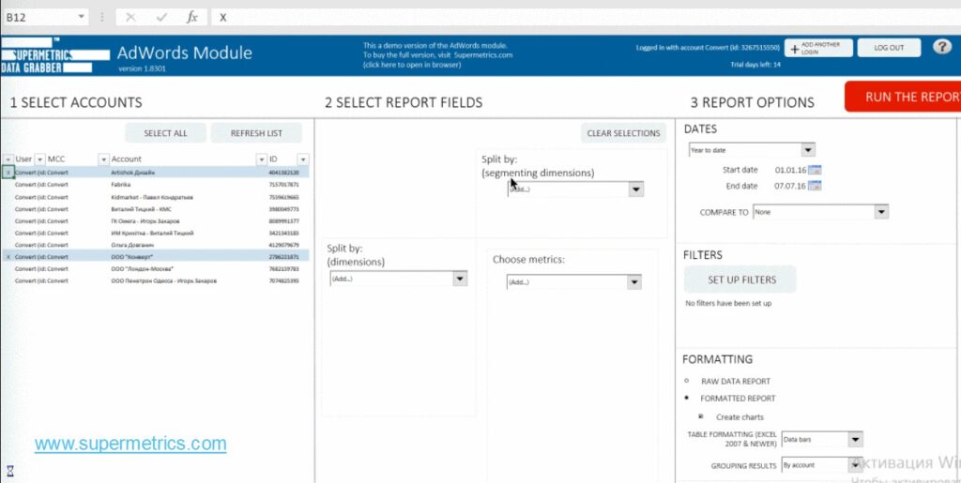Click the SELECT ALL button

165,133
